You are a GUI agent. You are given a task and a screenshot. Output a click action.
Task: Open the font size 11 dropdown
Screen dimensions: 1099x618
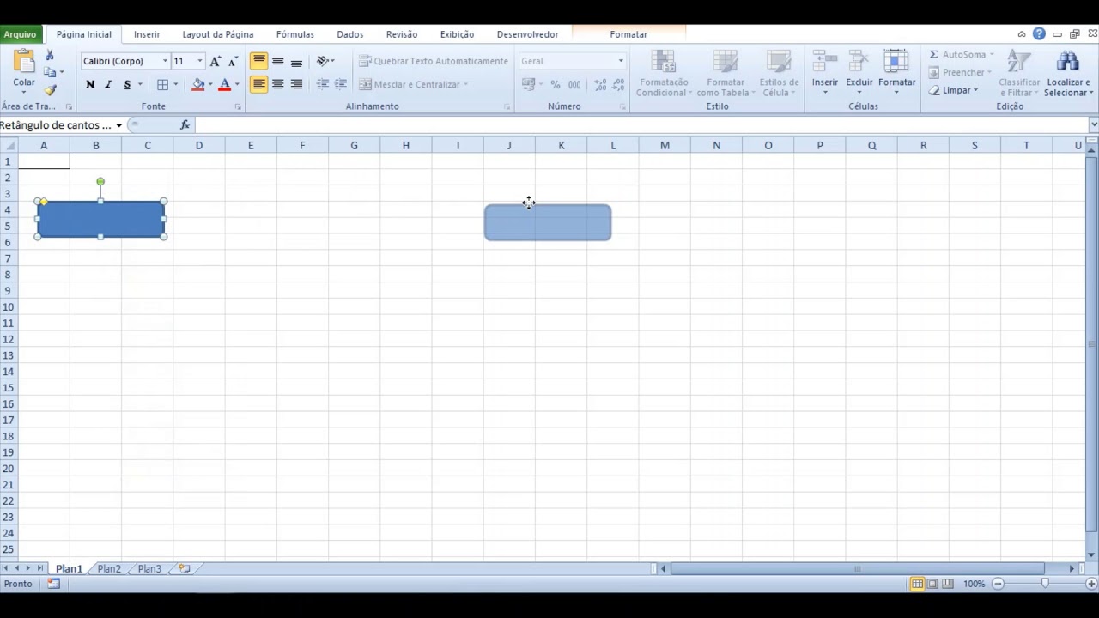200,61
